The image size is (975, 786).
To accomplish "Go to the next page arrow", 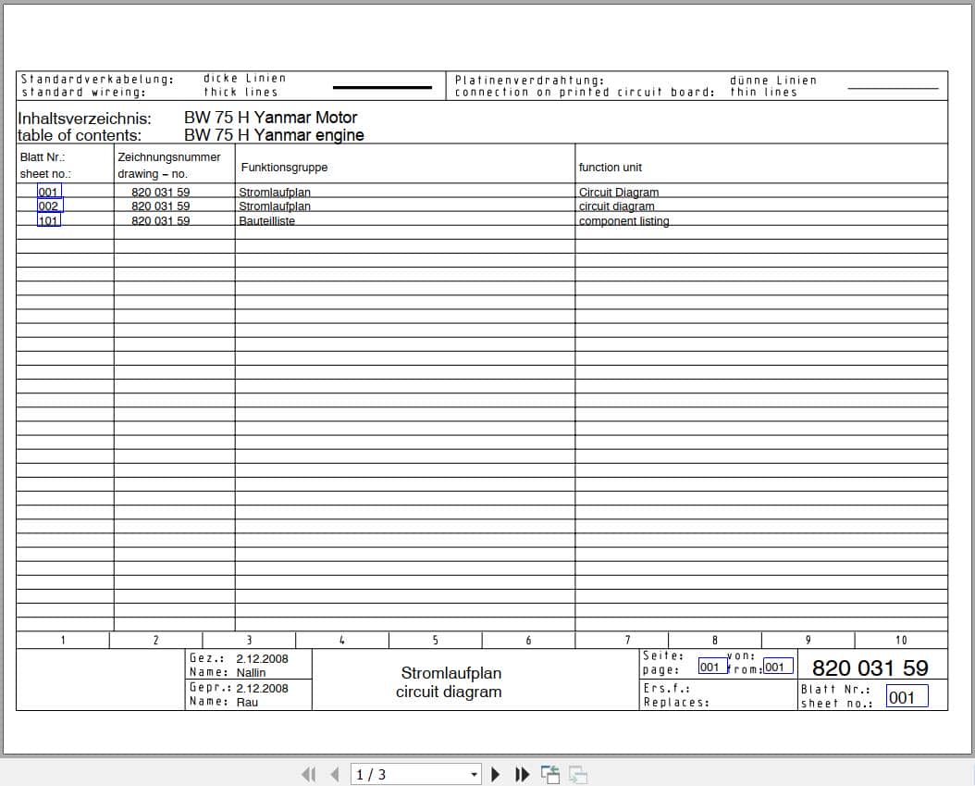I will pyautogui.click(x=496, y=774).
